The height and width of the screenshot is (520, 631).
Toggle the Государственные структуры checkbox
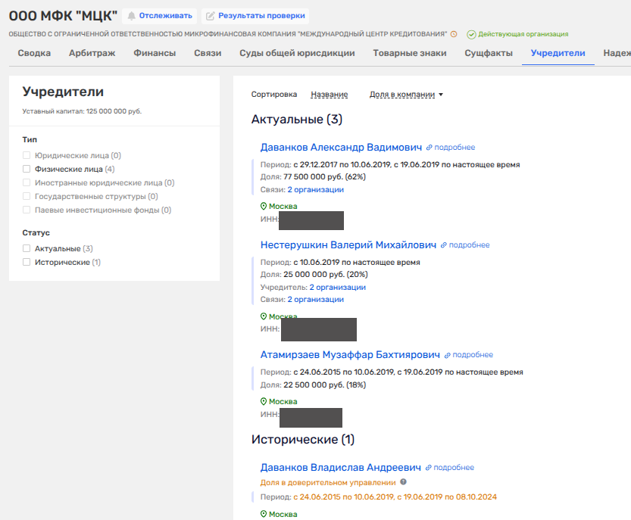tap(27, 196)
